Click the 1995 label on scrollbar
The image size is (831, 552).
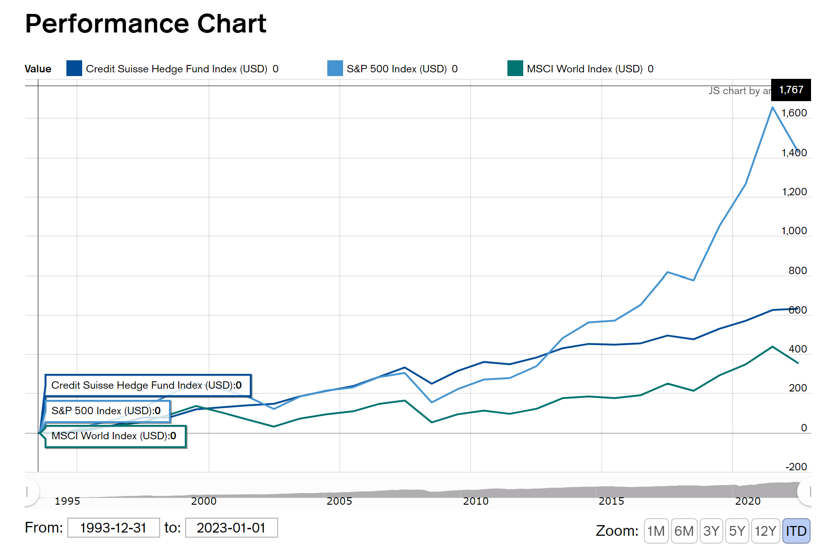click(67, 501)
